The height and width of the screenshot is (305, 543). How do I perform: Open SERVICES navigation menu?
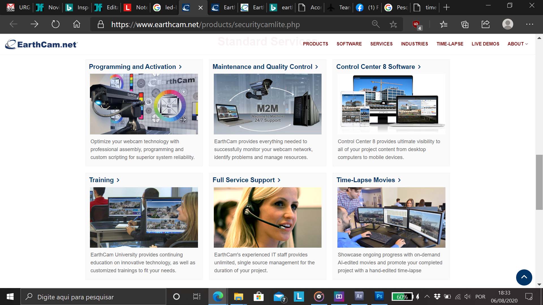click(381, 44)
